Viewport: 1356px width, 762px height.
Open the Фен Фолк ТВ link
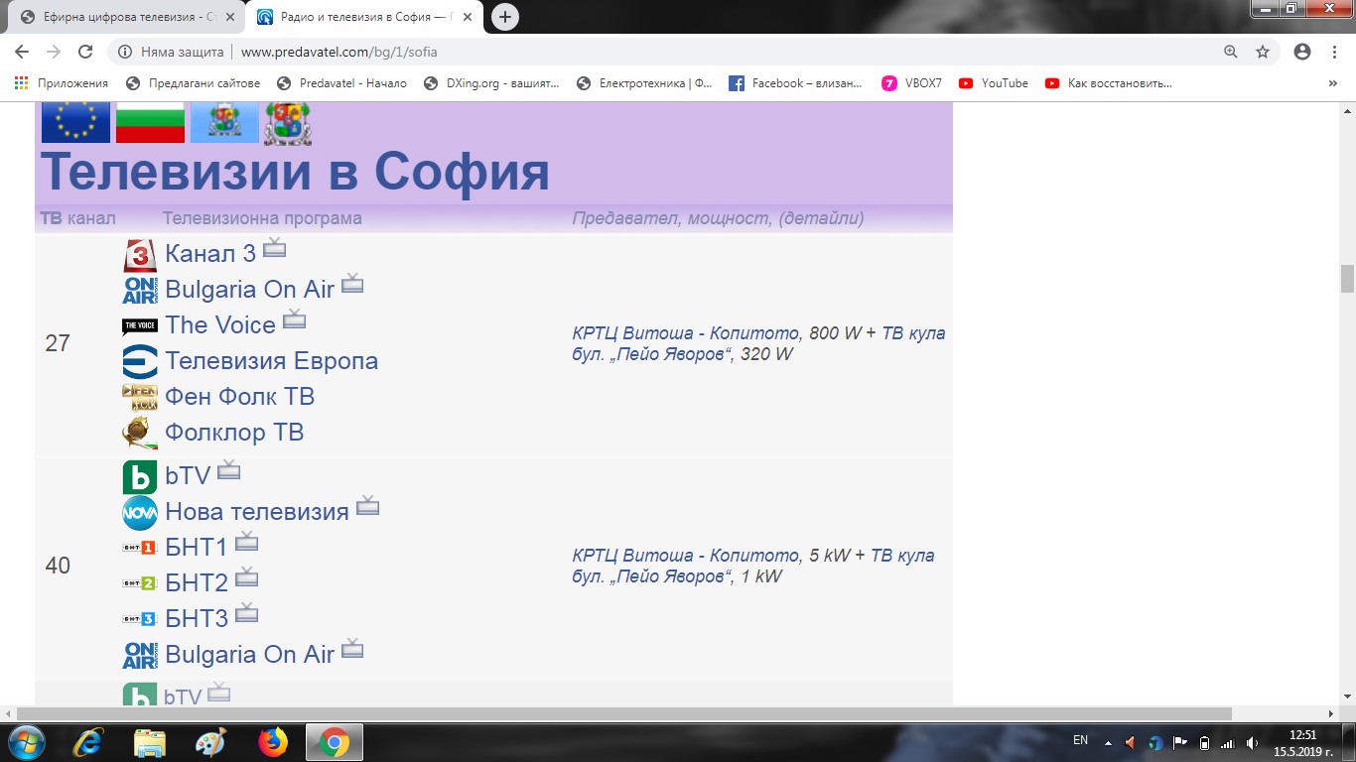239,397
